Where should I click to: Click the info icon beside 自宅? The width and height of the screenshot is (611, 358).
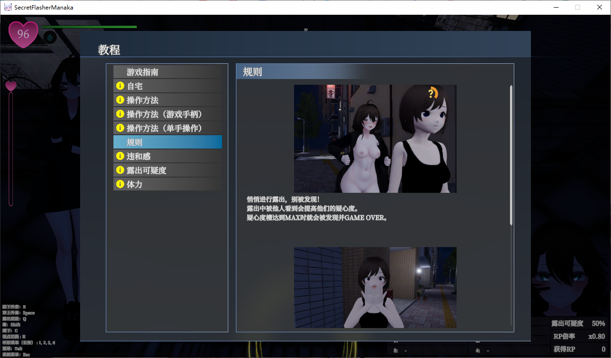[120, 86]
